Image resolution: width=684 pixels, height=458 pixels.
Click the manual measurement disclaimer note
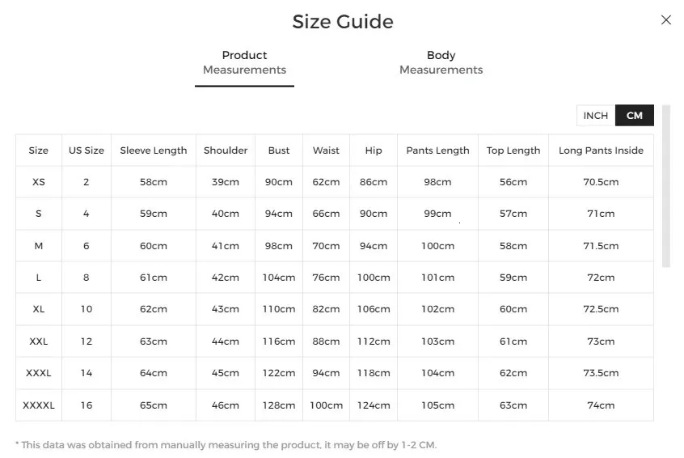pyautogui.click(x=226, y=445)
